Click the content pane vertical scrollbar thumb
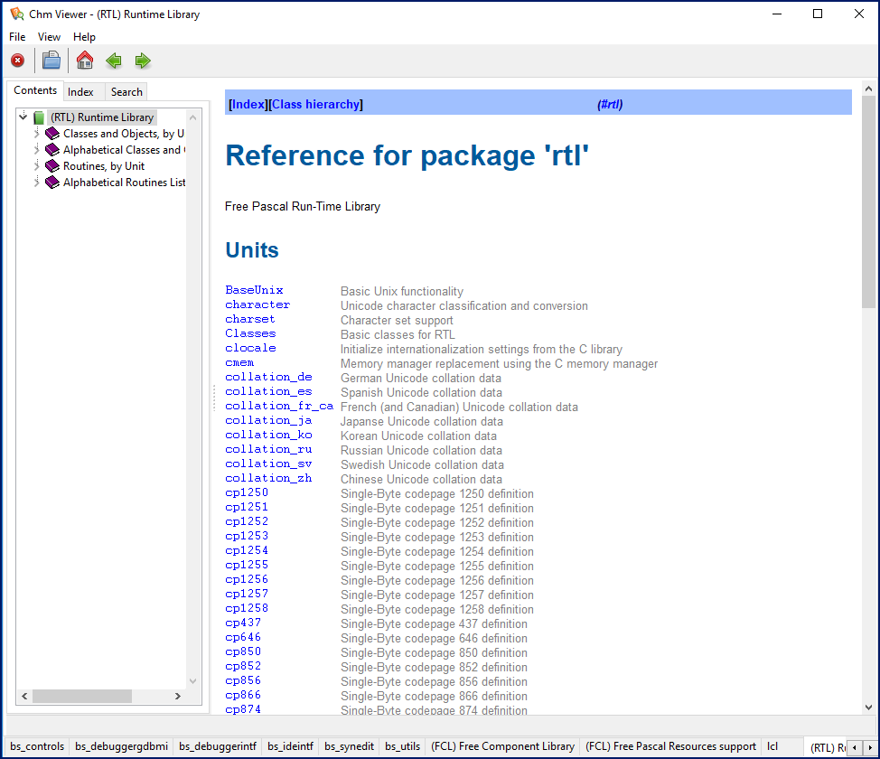Viewport: 880px width, 759px height. coord(868,201)
